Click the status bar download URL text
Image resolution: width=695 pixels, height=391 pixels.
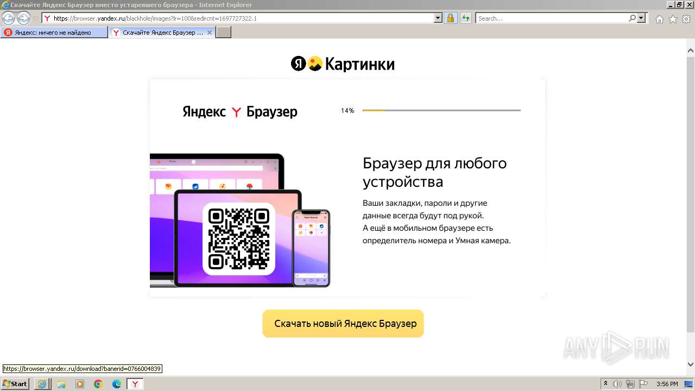click(83, 369)
